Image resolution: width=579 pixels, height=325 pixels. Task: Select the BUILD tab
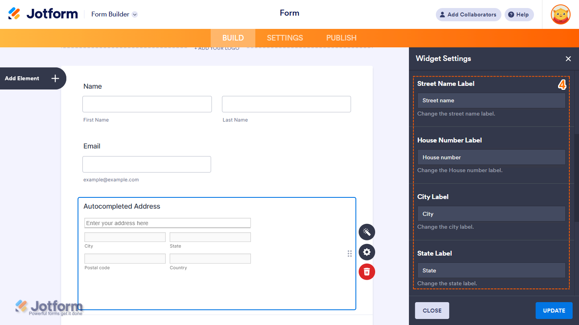coord(232,38)
